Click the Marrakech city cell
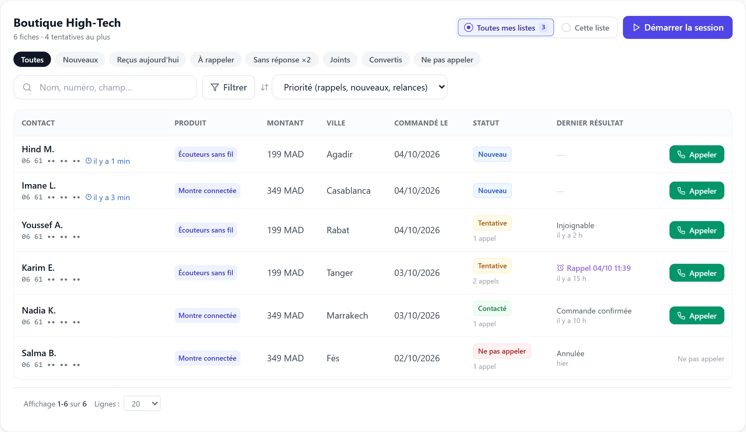The height and width of the screenshot is (432, 746). pyautogui.click(x=347, y=315)
